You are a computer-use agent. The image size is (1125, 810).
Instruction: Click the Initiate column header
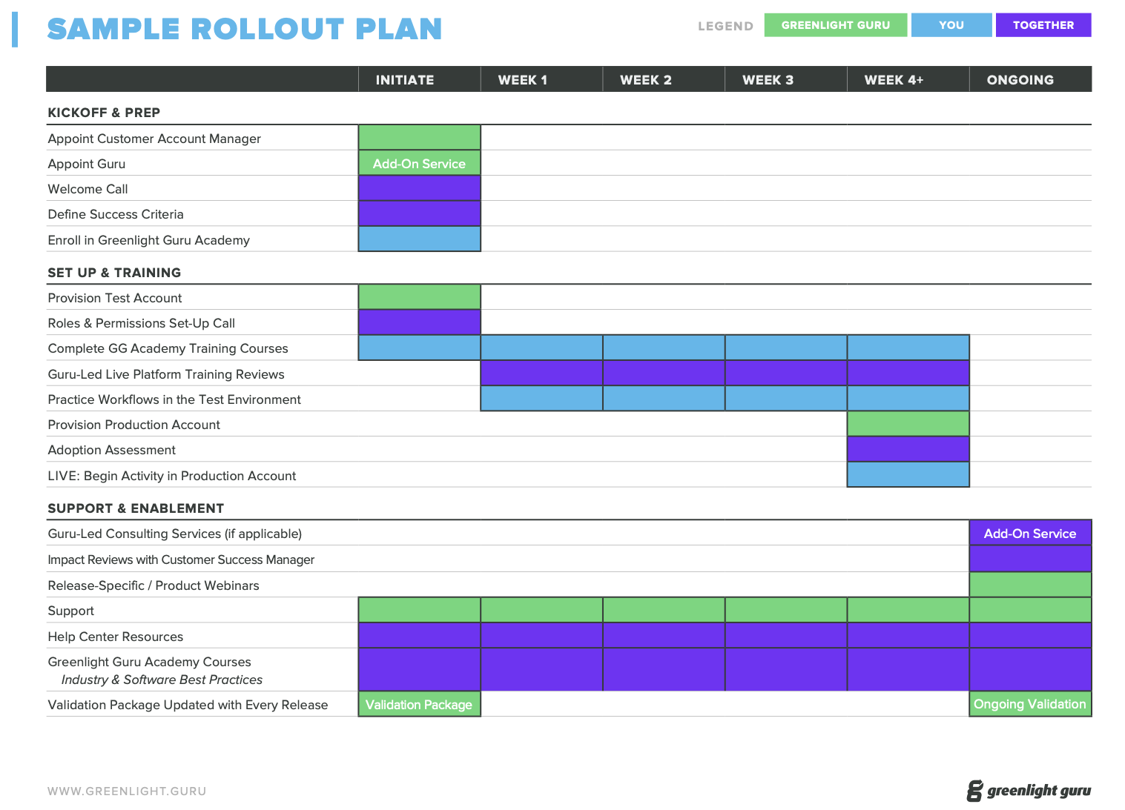pos(405,80)
